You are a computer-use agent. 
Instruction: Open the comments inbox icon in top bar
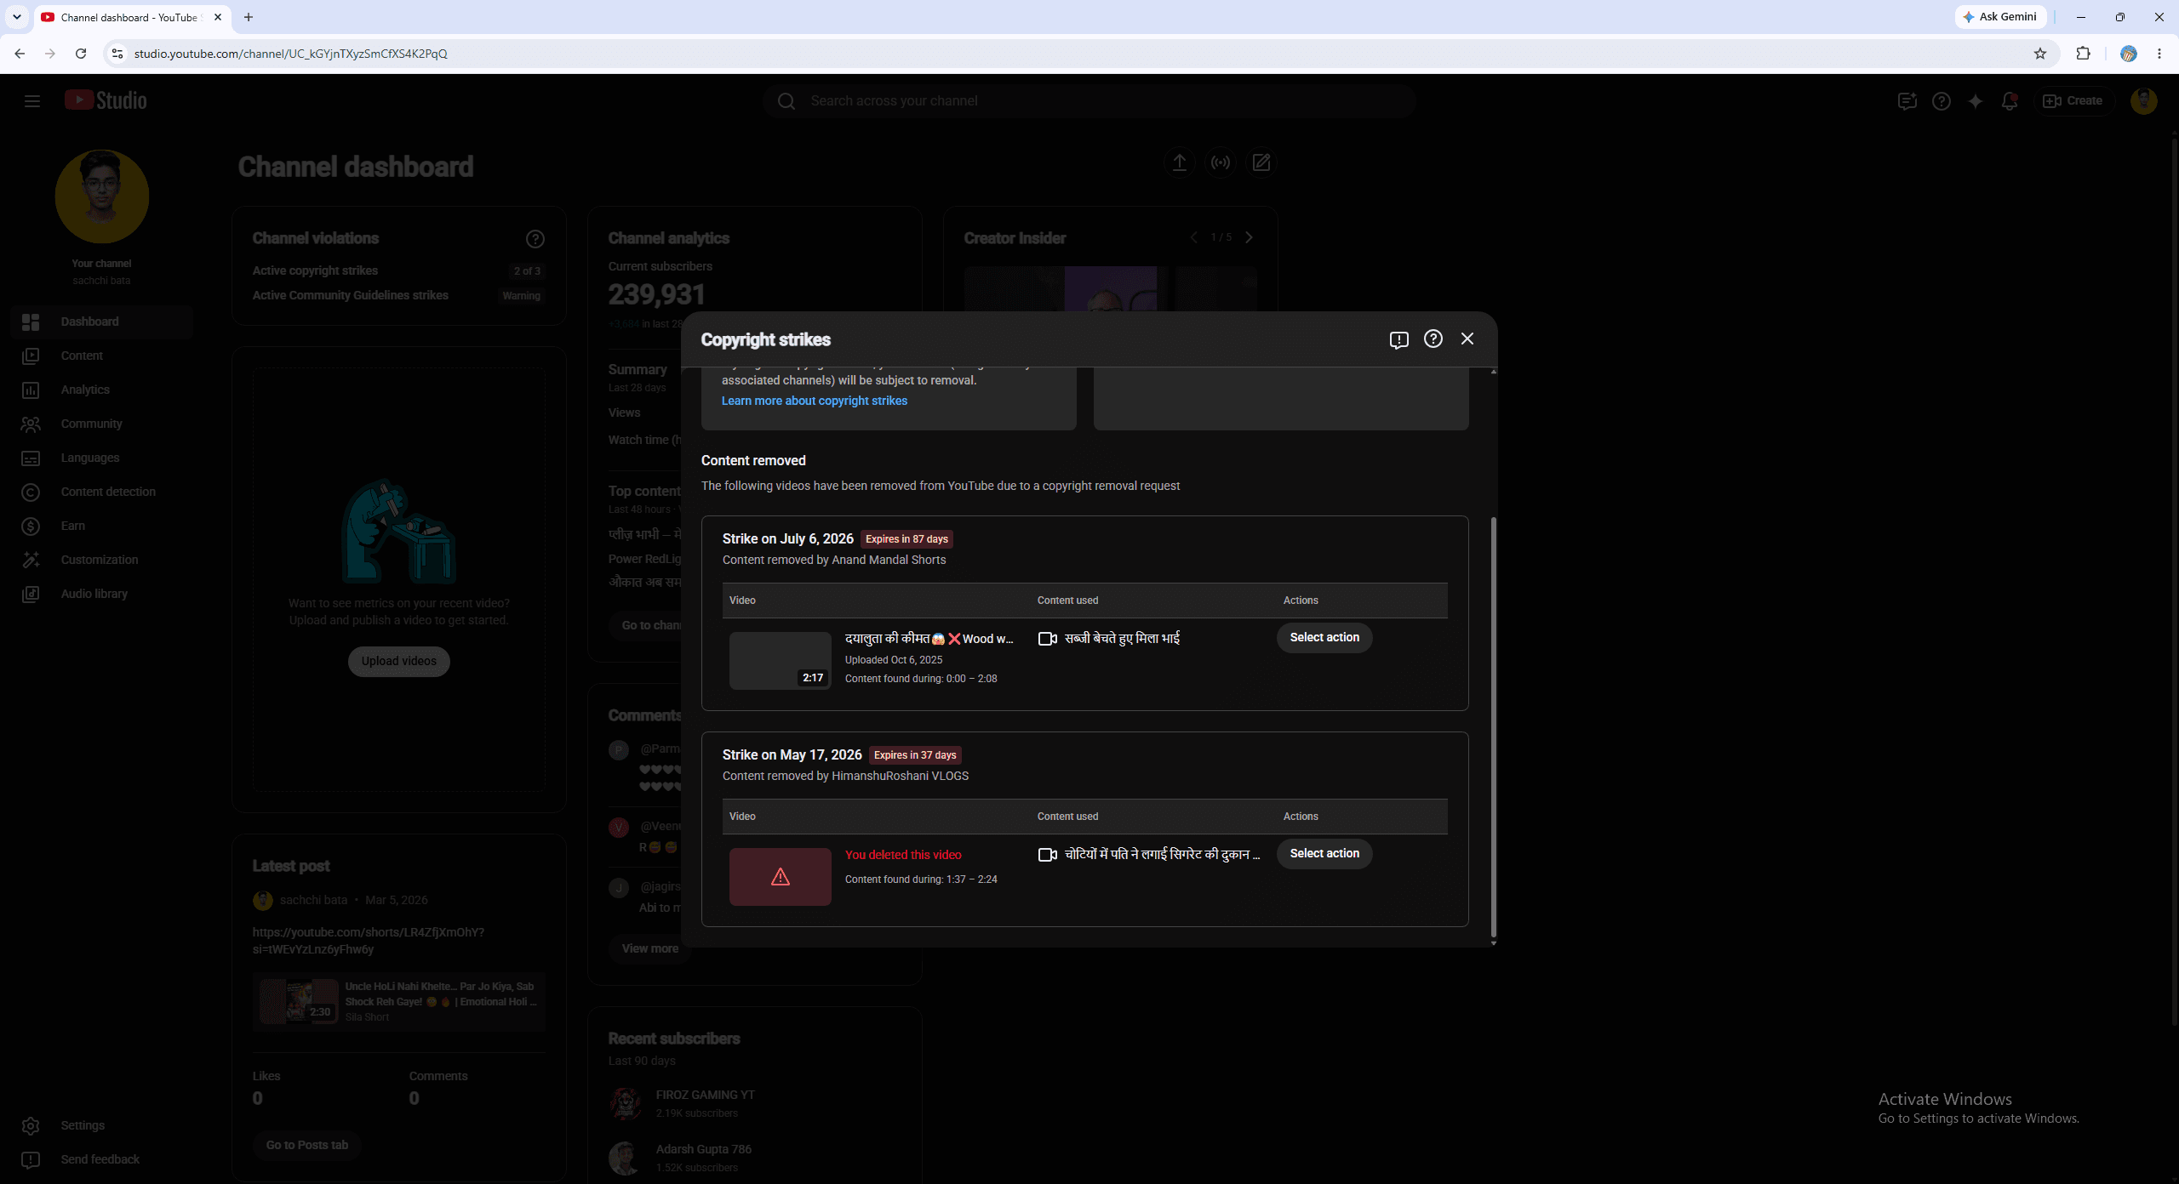1907,101
